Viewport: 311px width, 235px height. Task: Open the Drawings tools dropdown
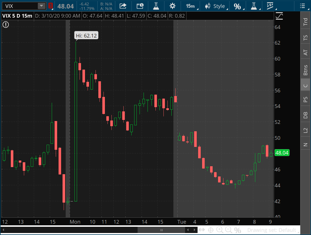(271, 6)
